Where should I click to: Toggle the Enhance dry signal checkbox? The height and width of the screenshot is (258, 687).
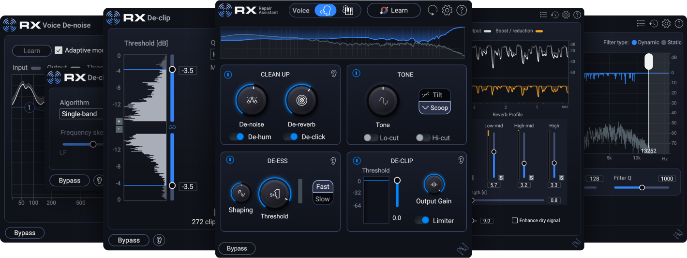(x=515, y=220)
